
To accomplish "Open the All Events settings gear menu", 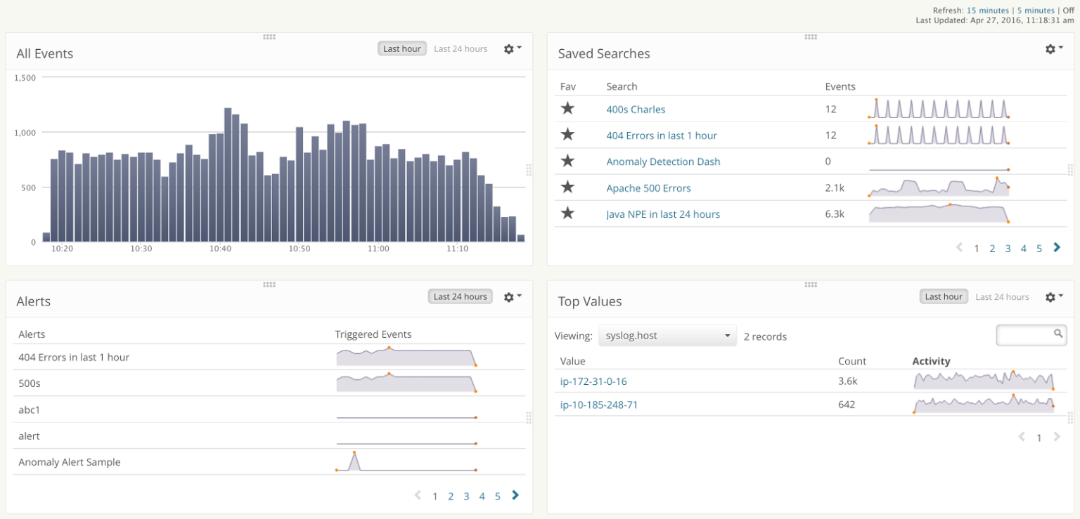I will (x=508, y=48).
